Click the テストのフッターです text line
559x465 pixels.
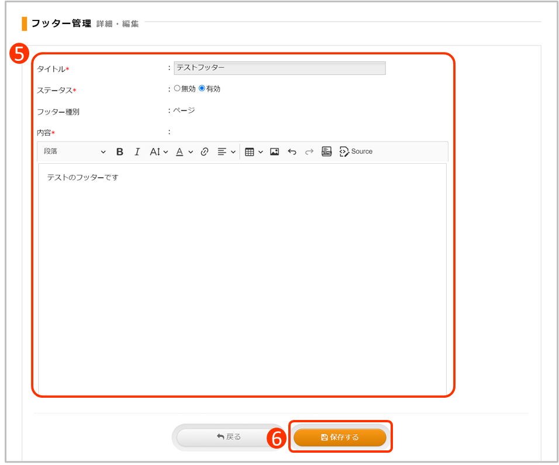coord(83,177)
